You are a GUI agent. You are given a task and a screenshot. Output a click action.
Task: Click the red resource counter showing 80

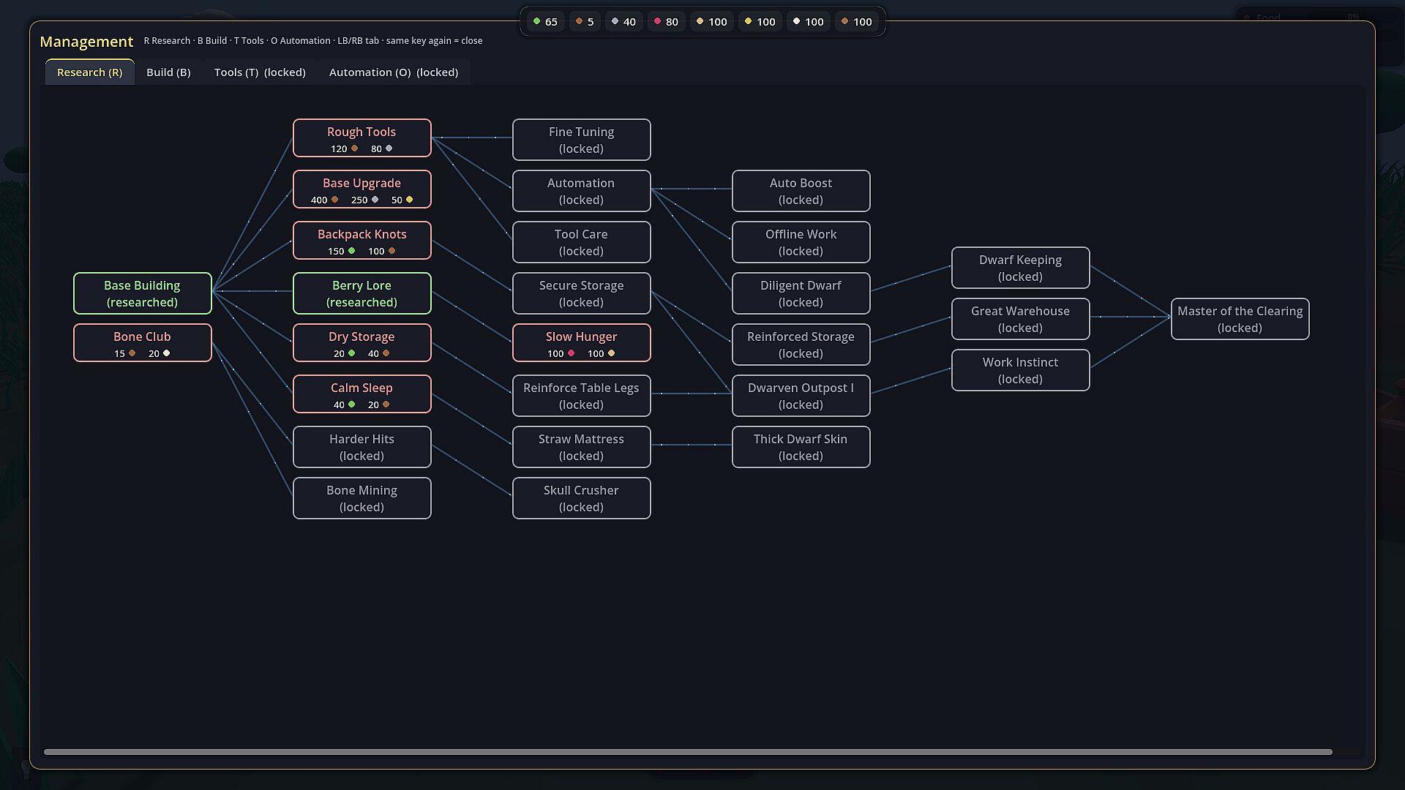(666, 22)
